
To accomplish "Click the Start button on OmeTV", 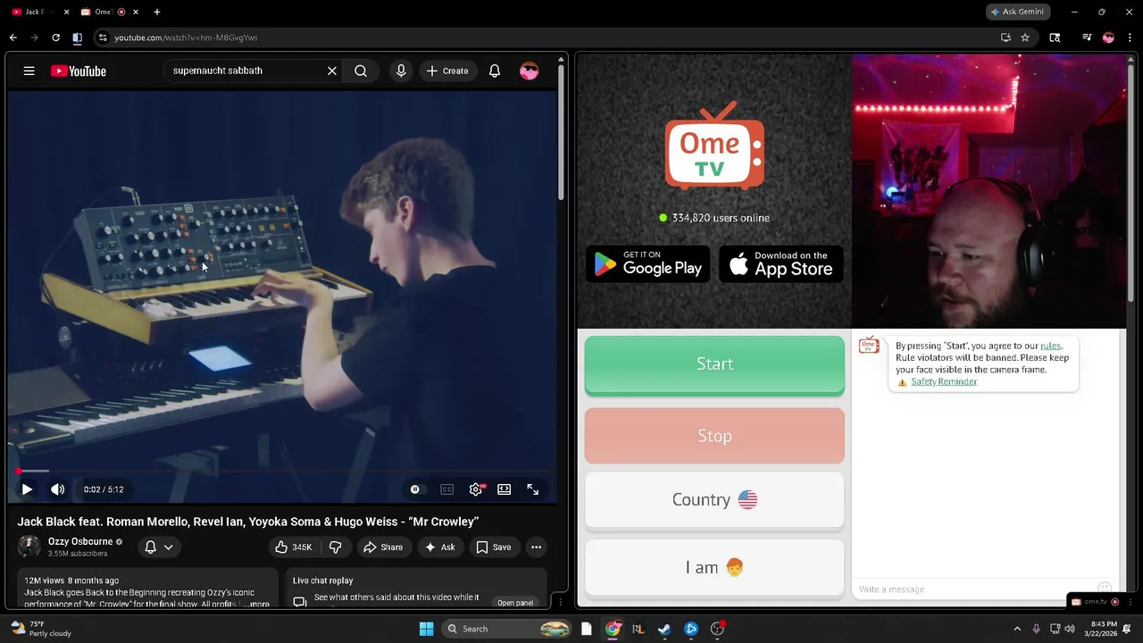I will [x=714, y=364].
